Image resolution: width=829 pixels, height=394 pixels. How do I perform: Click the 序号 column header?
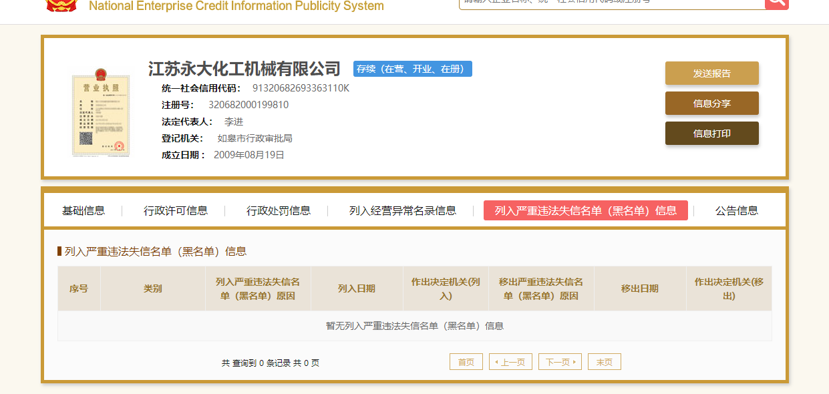click(x=79, y=288)
